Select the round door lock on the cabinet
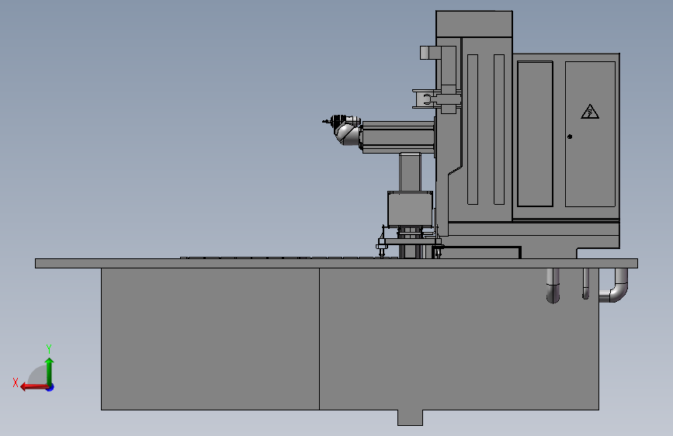The width and height of the screenshot is (673, 436). (570, 137)
